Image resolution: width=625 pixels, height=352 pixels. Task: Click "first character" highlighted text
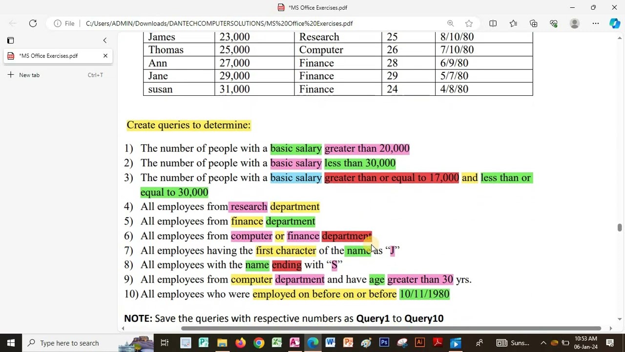coord(286,251)
